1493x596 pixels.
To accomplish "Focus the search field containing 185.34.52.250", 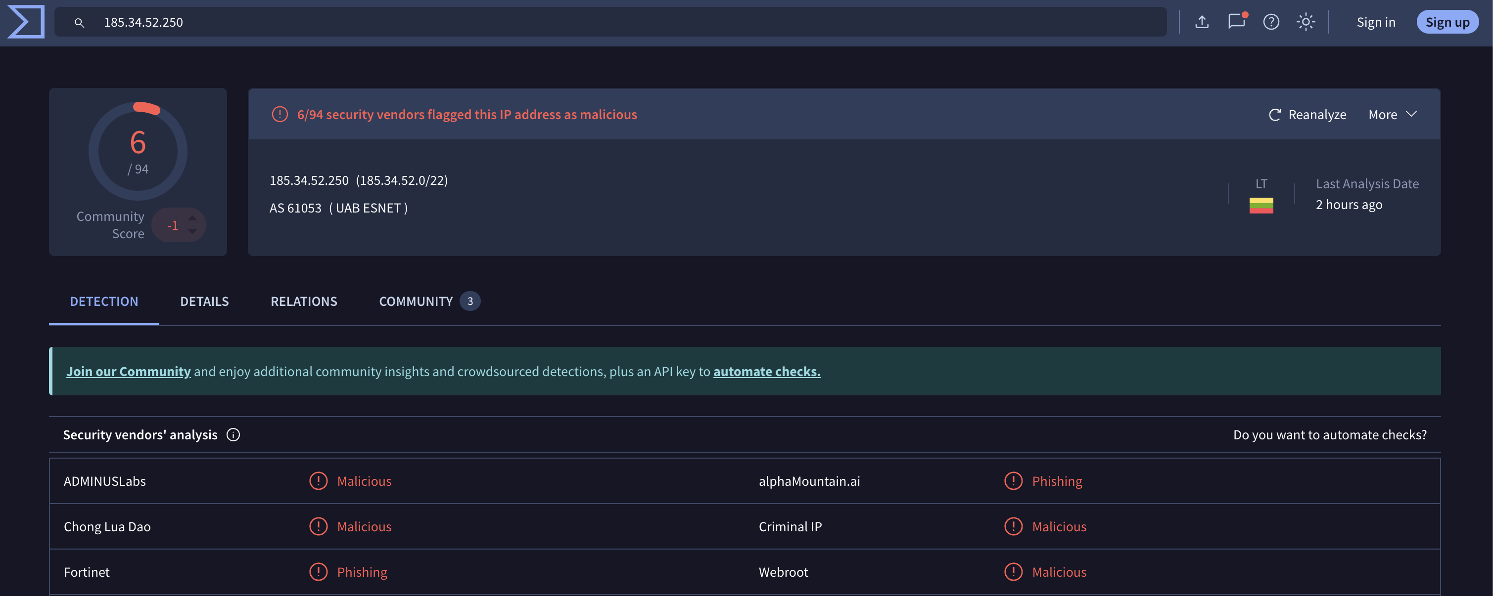I will click(x=610, y=22).
